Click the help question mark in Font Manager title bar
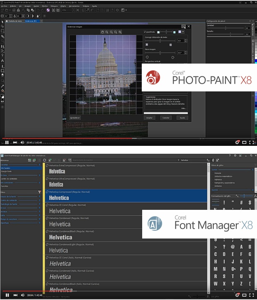Viewport: 257px width, 300px height. pyautogui.click(x=230, y=155)
